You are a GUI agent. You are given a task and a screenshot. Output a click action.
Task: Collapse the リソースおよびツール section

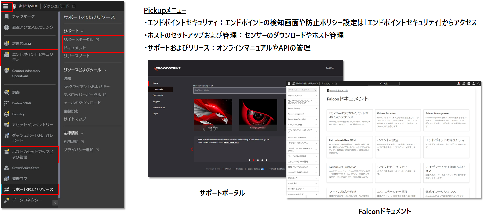click(x=105, y=70)
